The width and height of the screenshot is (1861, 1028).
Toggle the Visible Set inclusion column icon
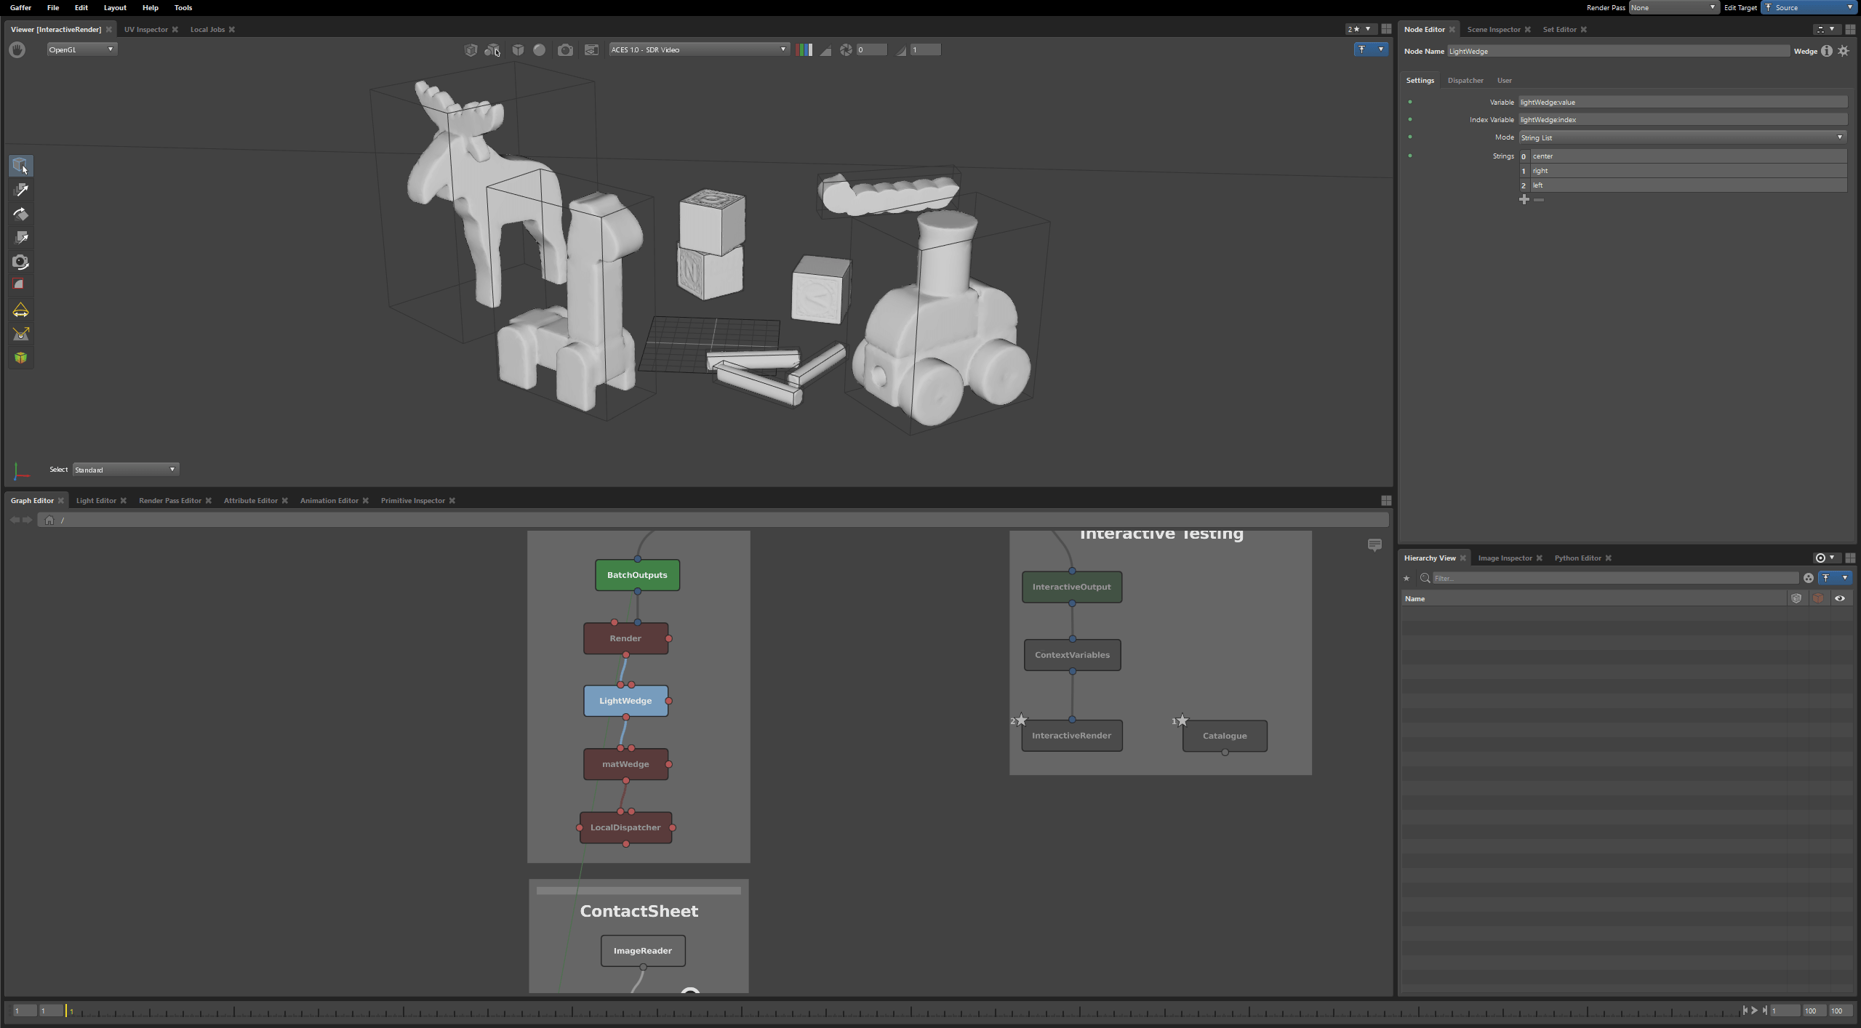[x=1796, y=598]
